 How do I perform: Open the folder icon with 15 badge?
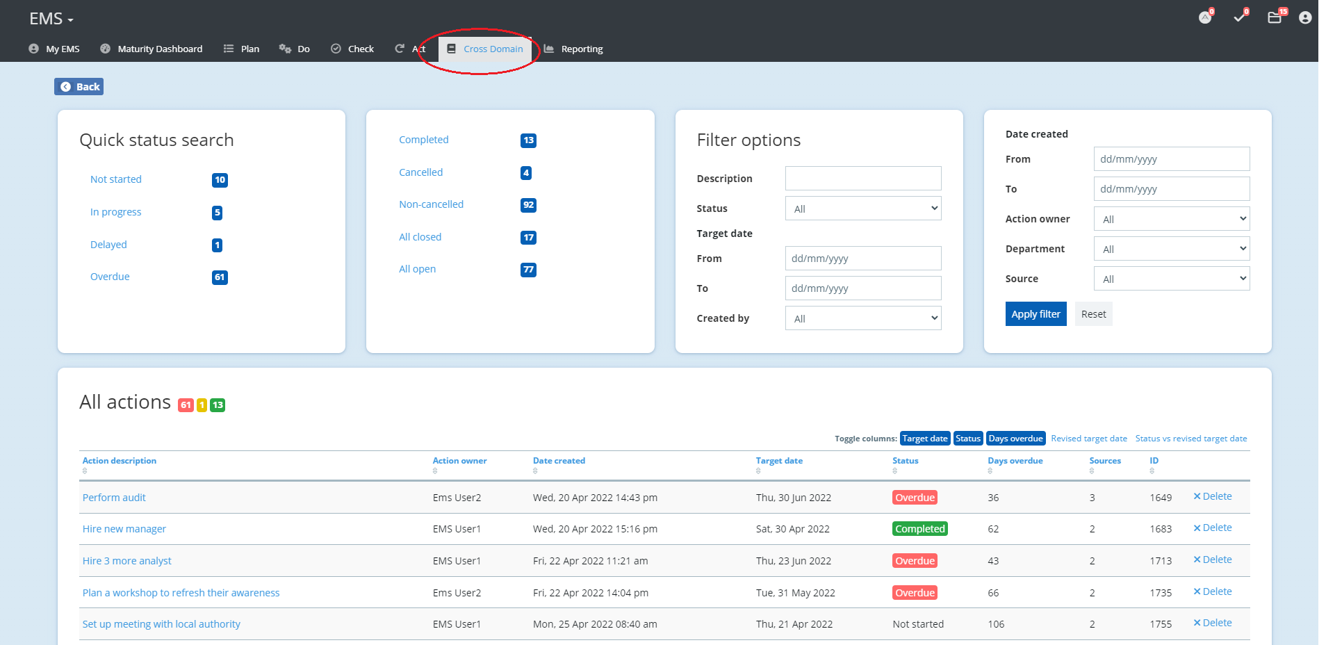point(1275,18)
